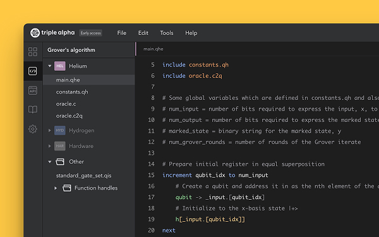This screenshot has height=237, width=379.
Task: Click the 'Create a qubit' comment on line 16
Action: 277,186
